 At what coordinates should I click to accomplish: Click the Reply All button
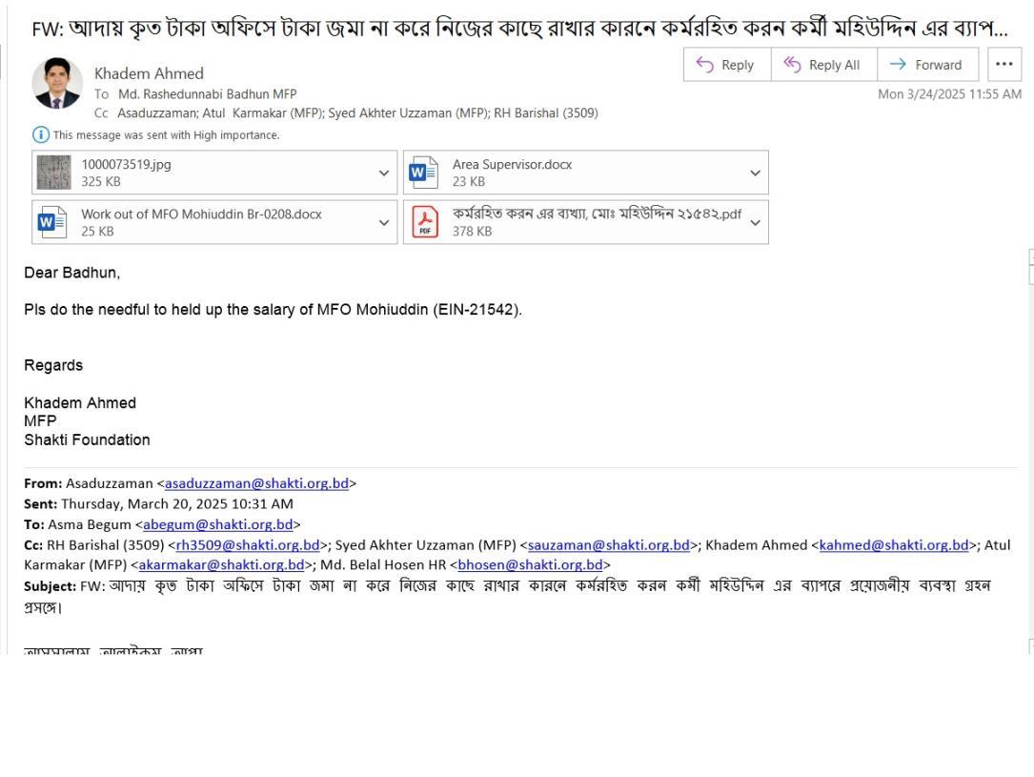pyautogui.click(x=823, y=65)
